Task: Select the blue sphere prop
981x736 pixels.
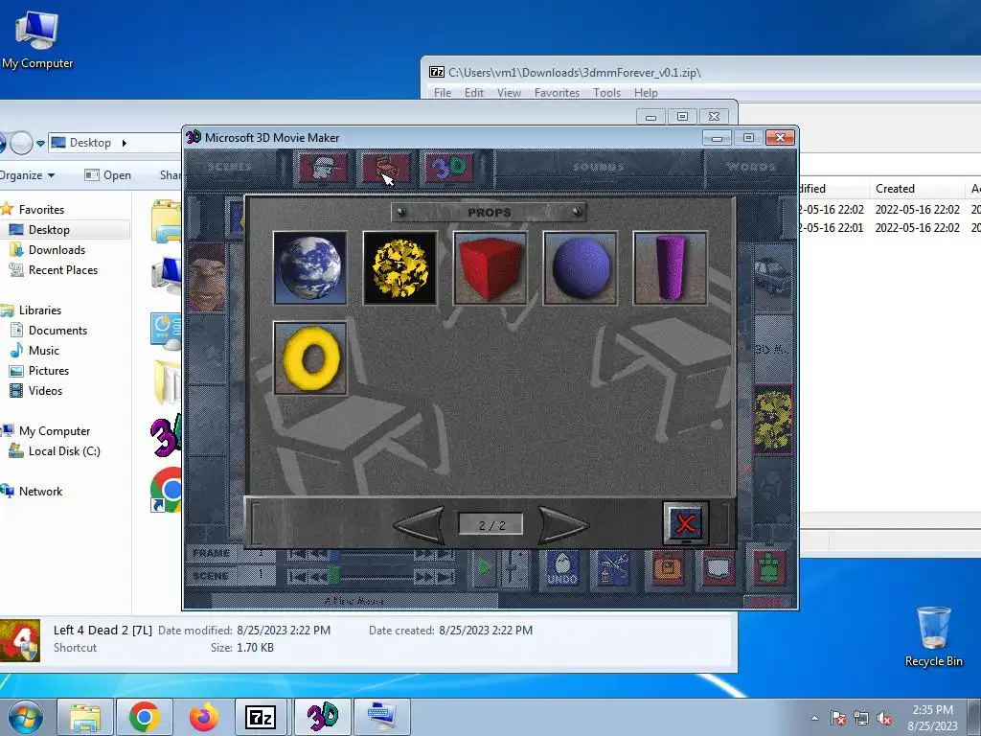Action: click(x=580, y=267)
